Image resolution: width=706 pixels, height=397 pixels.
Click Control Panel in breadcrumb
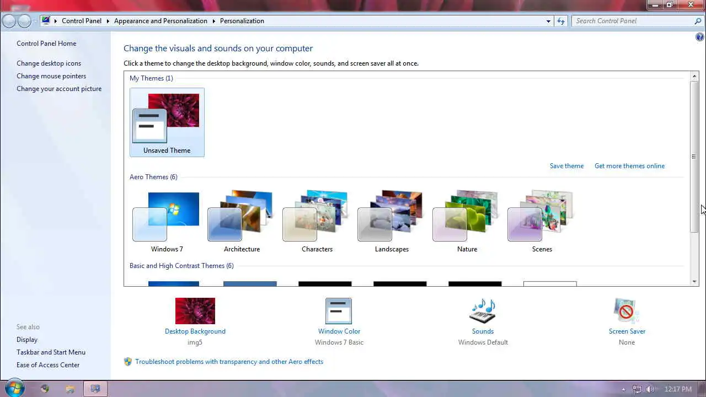pos(82,21)
